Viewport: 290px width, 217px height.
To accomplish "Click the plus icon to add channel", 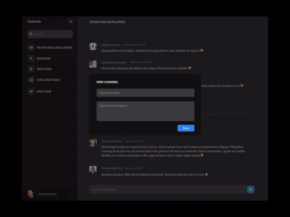I will coord(71,21).
